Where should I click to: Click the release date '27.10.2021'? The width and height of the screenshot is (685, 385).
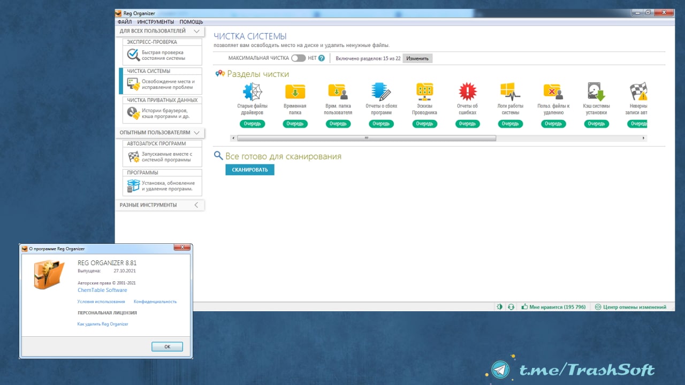click(x=125, y=271)
